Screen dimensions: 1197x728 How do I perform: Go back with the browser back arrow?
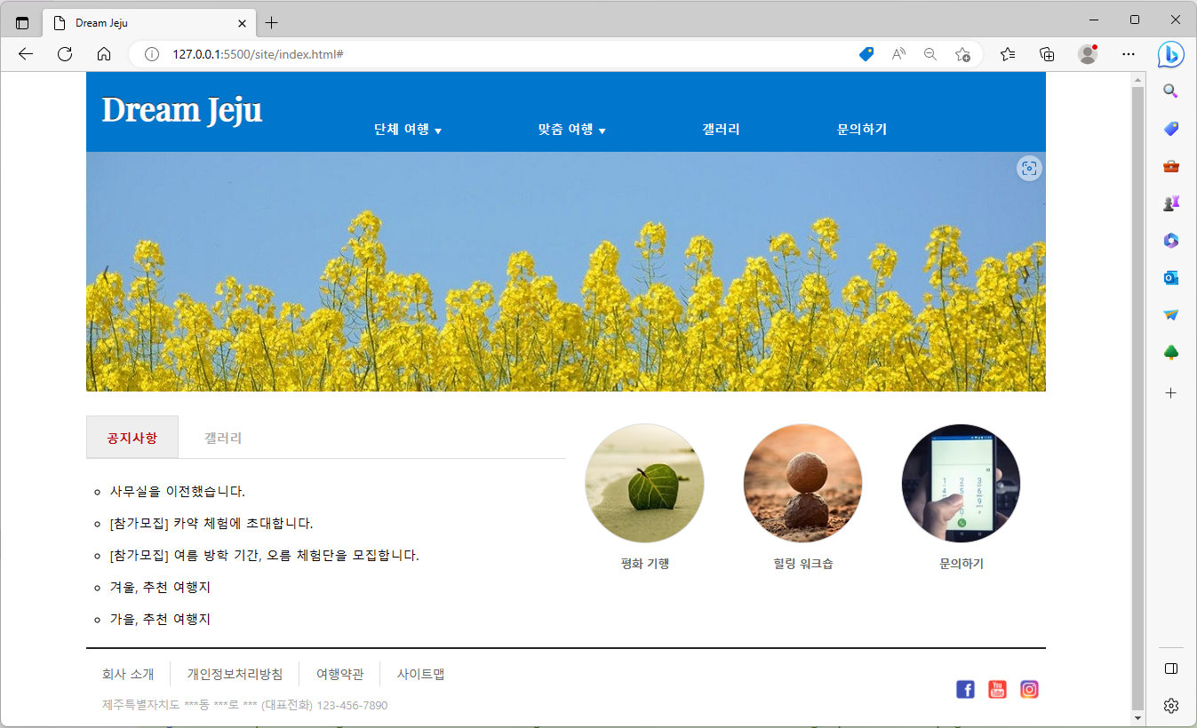tap(26, 54)
